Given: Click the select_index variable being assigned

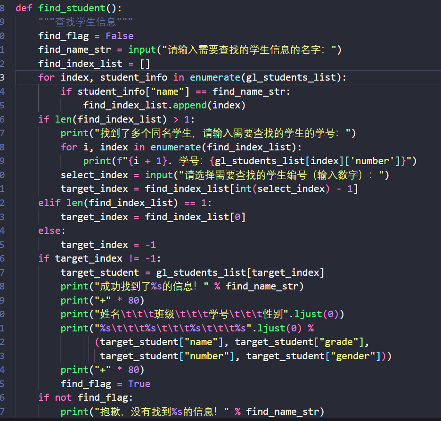Looking at the screenshot, I should coord(94,175).
